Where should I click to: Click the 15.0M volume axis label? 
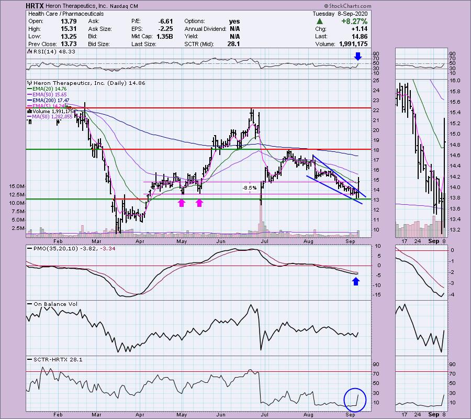tap(17, 186)
